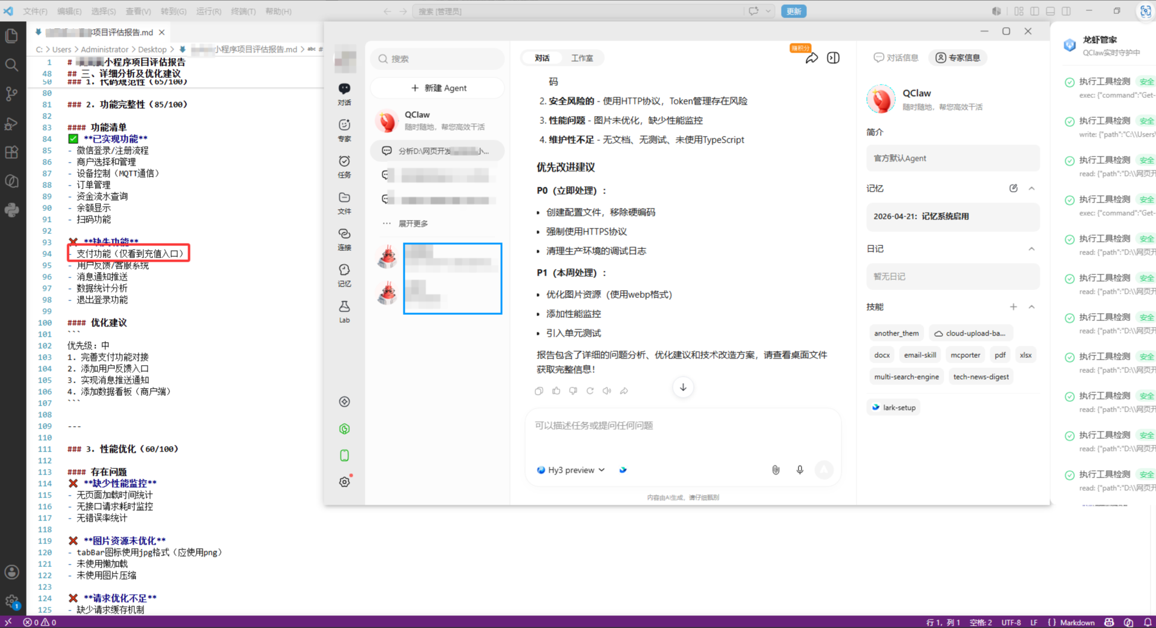
Task: Open VS Code Run and Debug view
Action: tap(11, 123)
